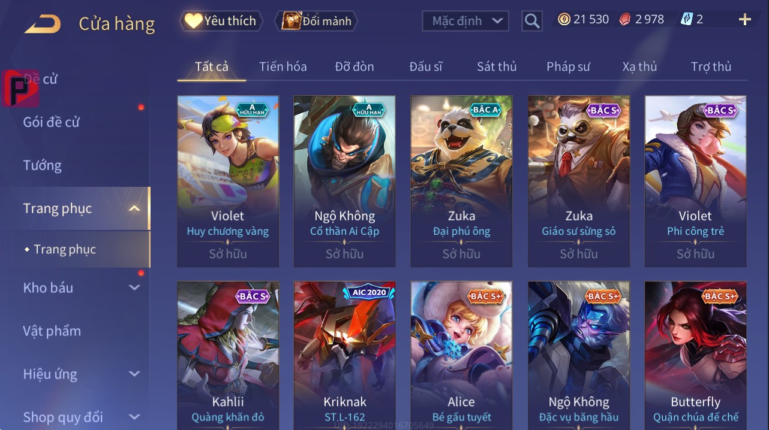769x430 pixels.
Task: Open the Đổi mảnh button
Action: (316, 21)
